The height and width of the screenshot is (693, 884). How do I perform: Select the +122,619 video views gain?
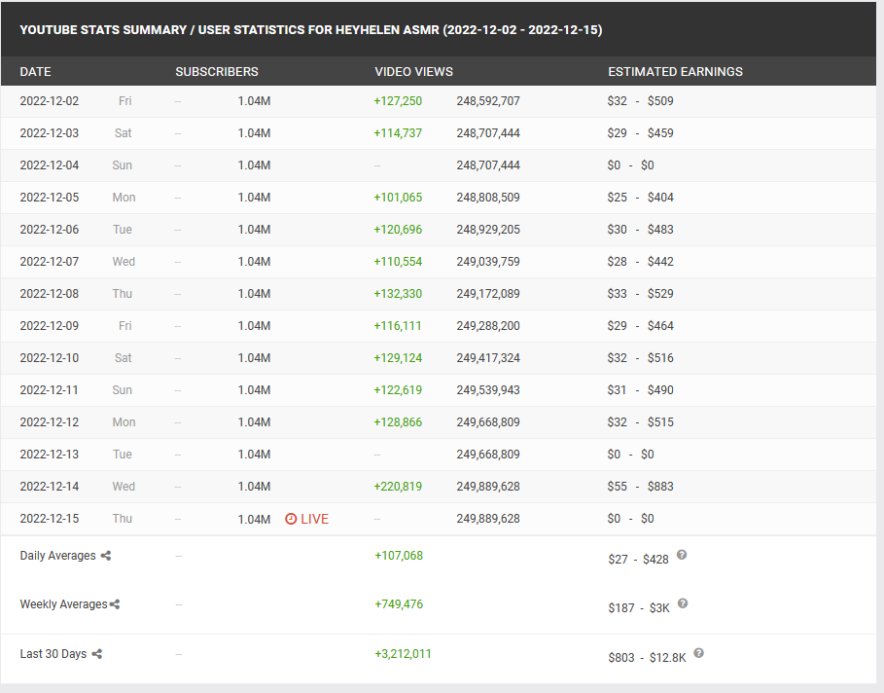[x=398, y=390]
